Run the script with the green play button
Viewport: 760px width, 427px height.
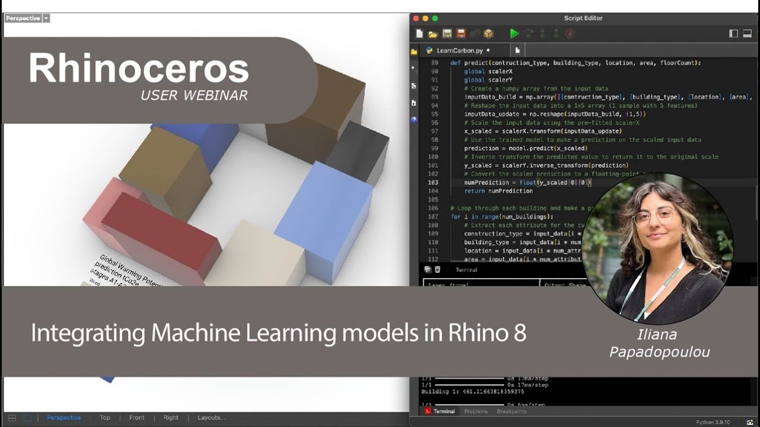[x=514, y=34]
